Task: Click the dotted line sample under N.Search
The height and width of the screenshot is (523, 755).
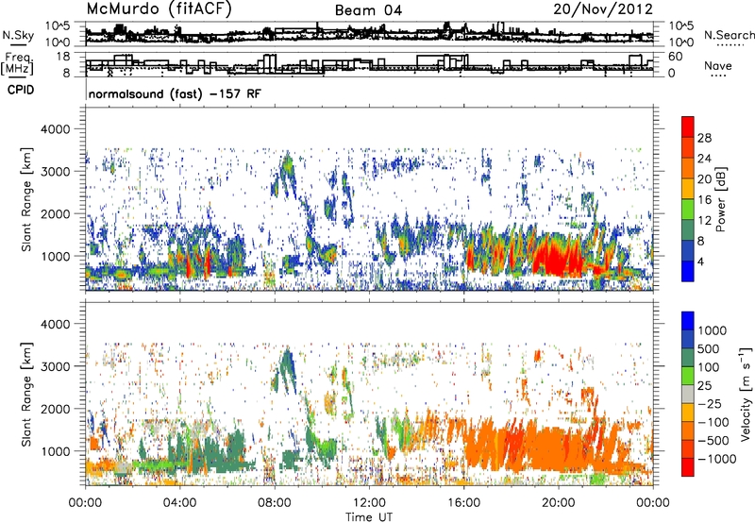Action: [x=730, y=45]
